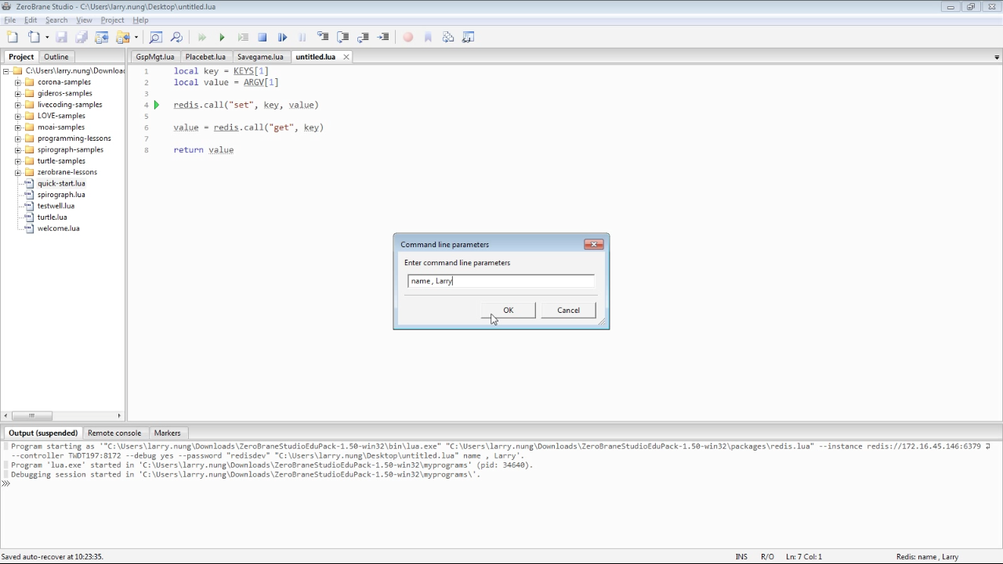Click the Save All toolbar icon
The image size is (1003, 564).
click(81, 37)
